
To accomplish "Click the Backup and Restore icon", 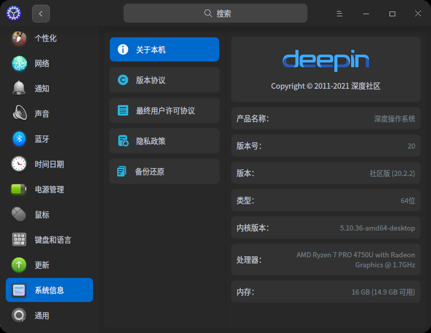I will coord(121,171).
